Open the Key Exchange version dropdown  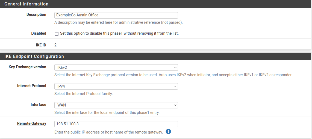(x=116, y=67)
